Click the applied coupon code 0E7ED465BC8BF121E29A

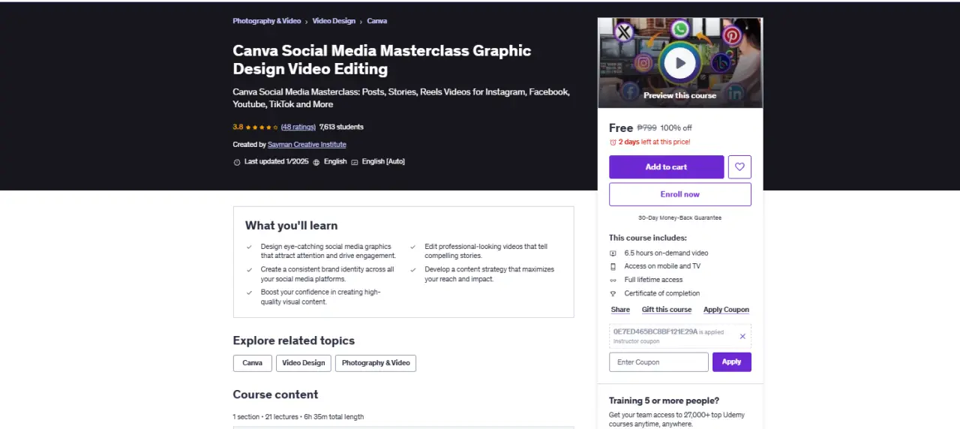pos(655,331)
